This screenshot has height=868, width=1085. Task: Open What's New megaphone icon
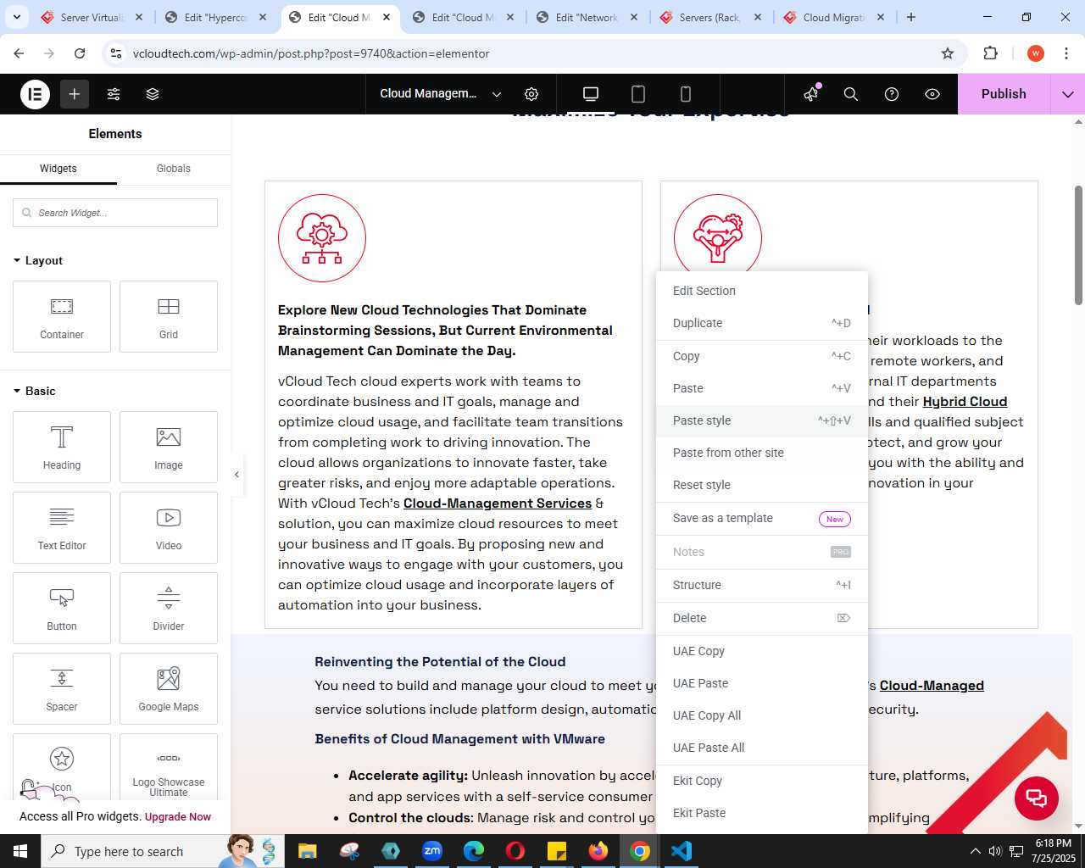point(811,94)
